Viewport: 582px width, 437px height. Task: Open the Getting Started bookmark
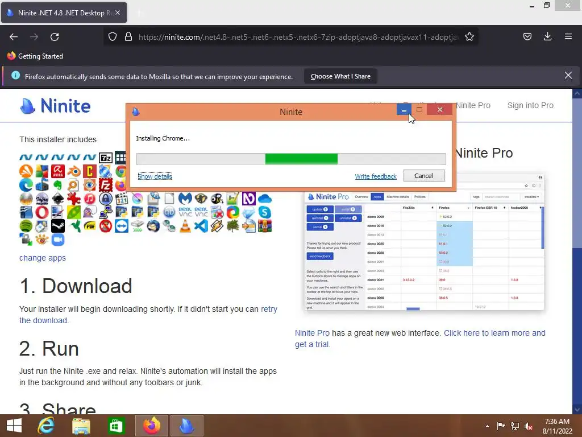pyautogui.click(x=35, y=56)
